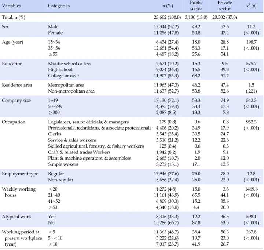
Task: Click the value '17,946 (77.6)'
Action: 166,174
